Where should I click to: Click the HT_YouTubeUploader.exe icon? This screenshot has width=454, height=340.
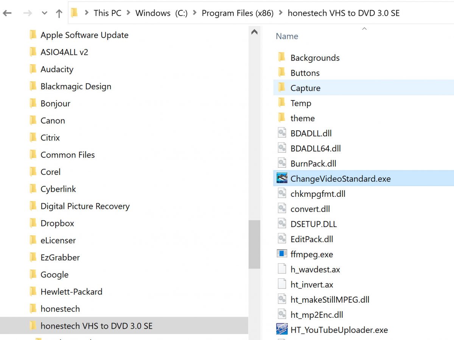click(282, 329)
